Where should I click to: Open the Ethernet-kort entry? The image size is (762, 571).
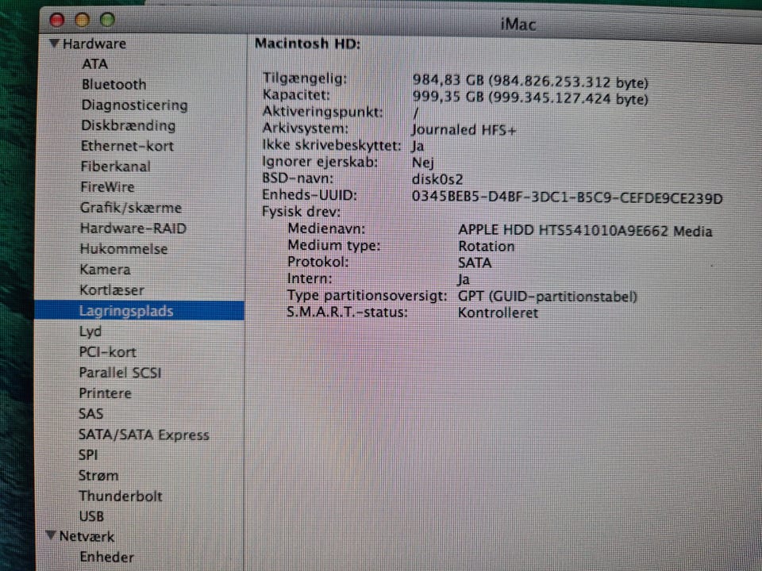click(127, 146)
